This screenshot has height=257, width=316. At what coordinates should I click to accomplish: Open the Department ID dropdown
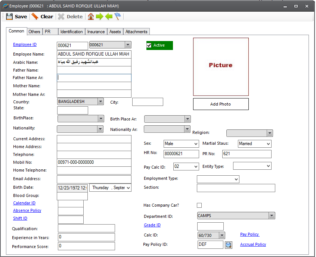click(272, 216)
